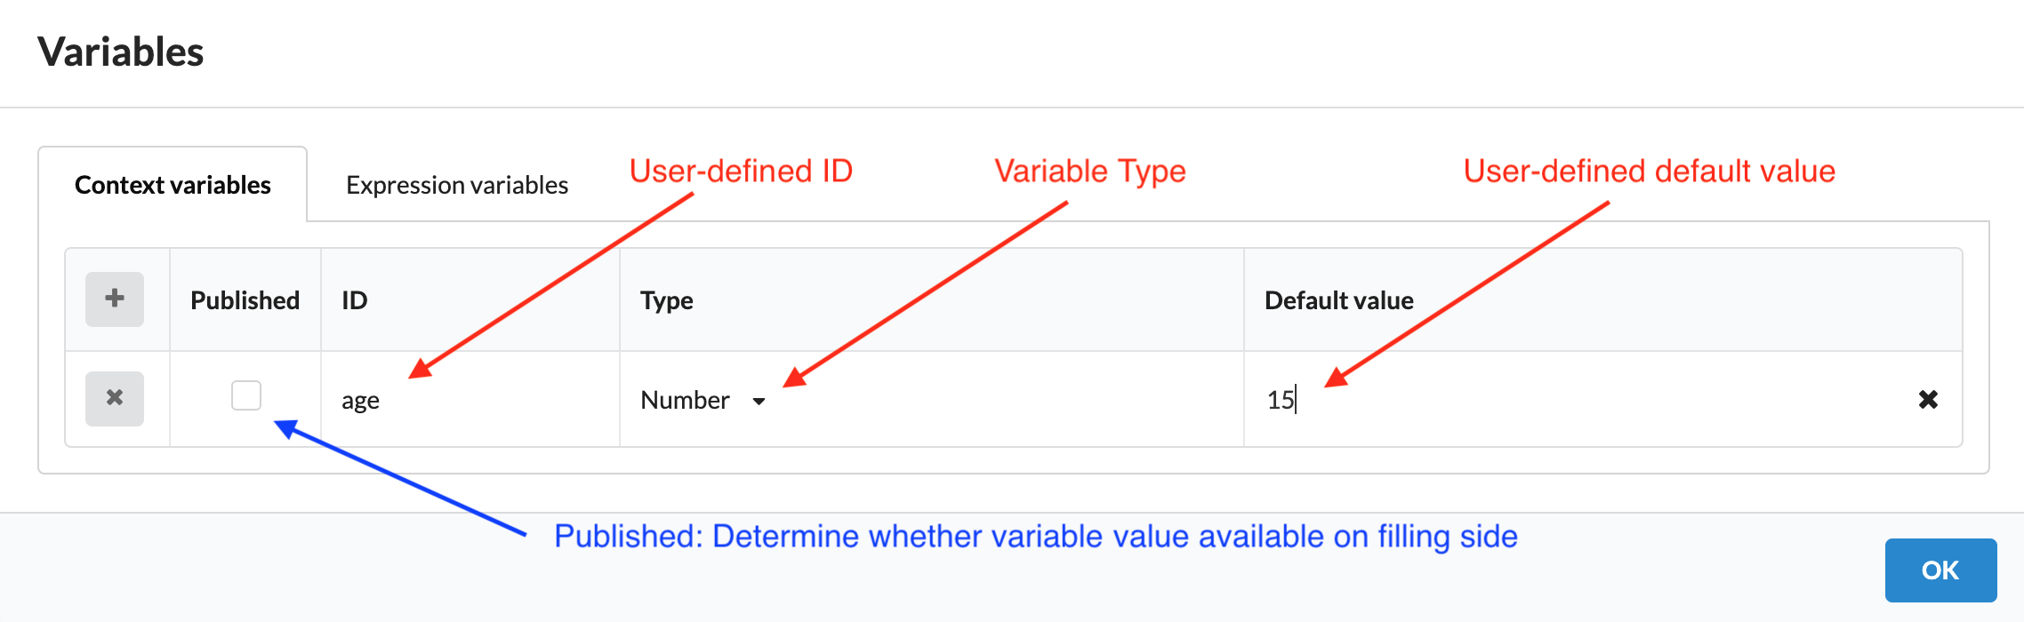This screenshot has height=622, width=2024.
Task: Expand the Type selector for the age variable
Action: [702, 400]
